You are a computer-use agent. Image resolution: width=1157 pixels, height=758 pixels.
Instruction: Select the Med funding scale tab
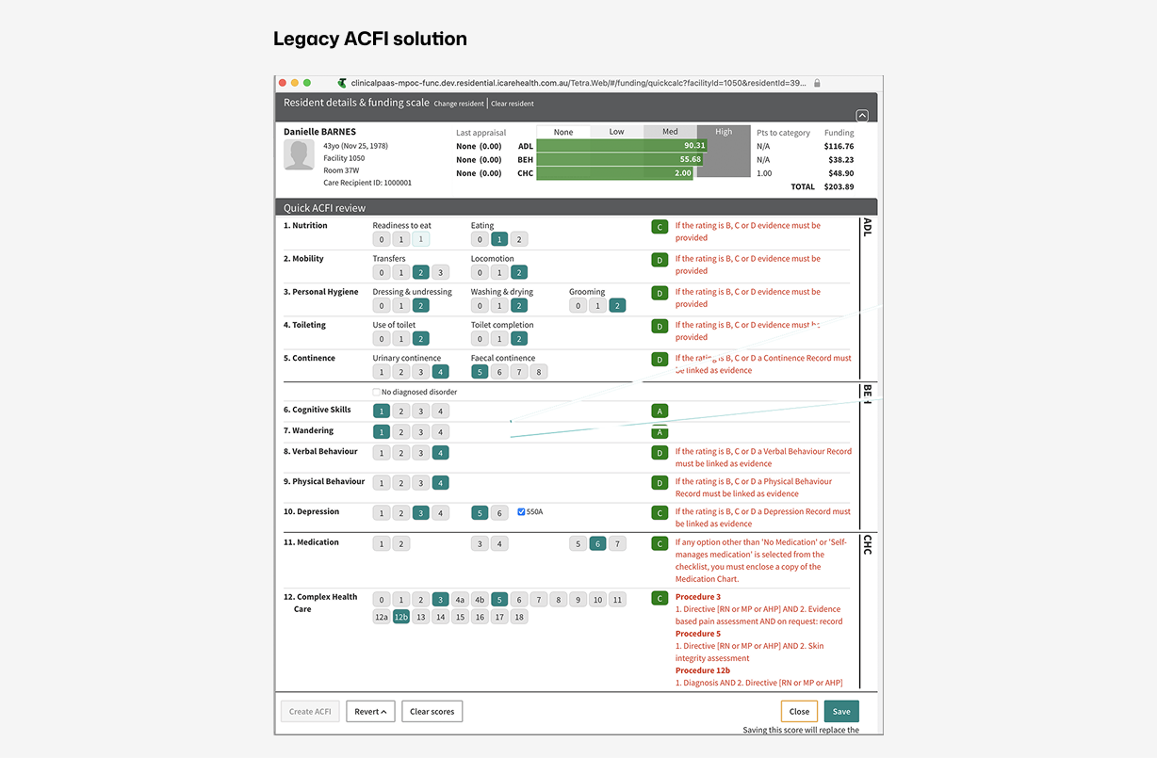pyautogui.click(x=670, y=132)
